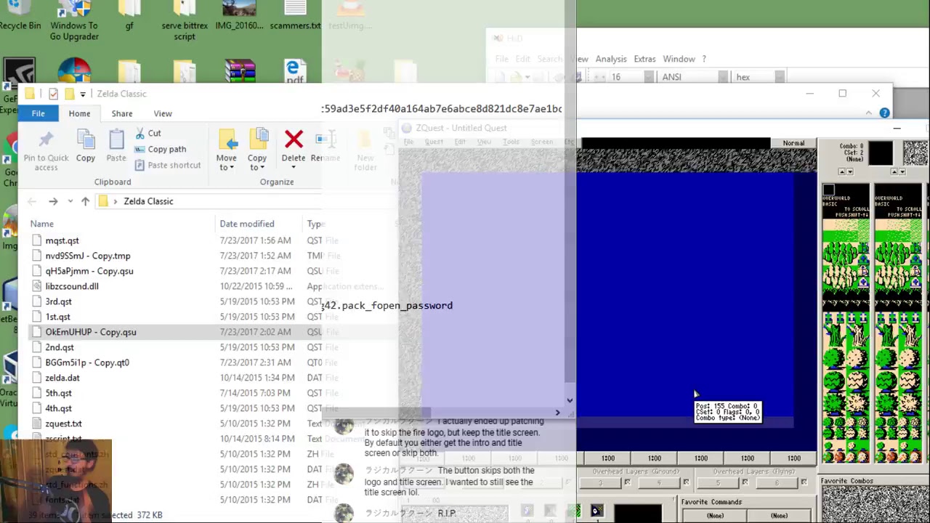Open recent locations dropdown beside forward arrow

pyautogui.click(x=70, y=201)
